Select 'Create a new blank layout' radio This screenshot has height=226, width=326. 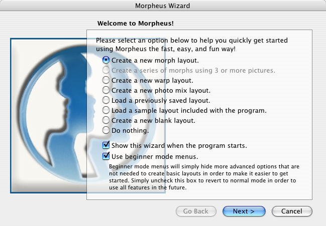(x=106, y=120)
